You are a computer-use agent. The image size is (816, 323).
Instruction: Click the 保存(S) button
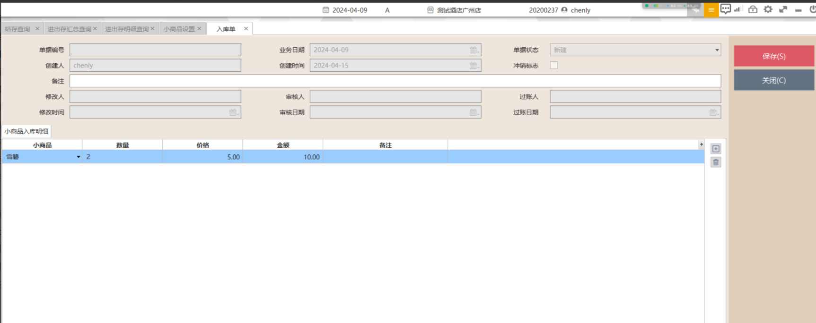(773, 56)
